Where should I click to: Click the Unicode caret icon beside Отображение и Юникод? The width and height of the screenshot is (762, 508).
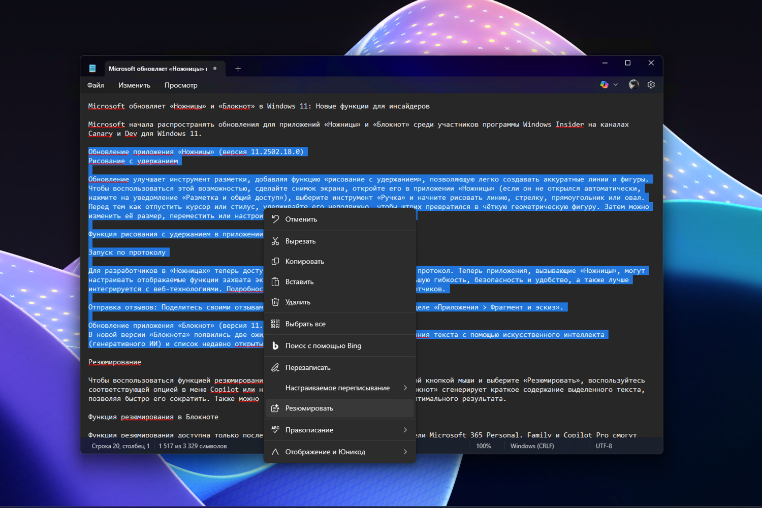[275, 452]
